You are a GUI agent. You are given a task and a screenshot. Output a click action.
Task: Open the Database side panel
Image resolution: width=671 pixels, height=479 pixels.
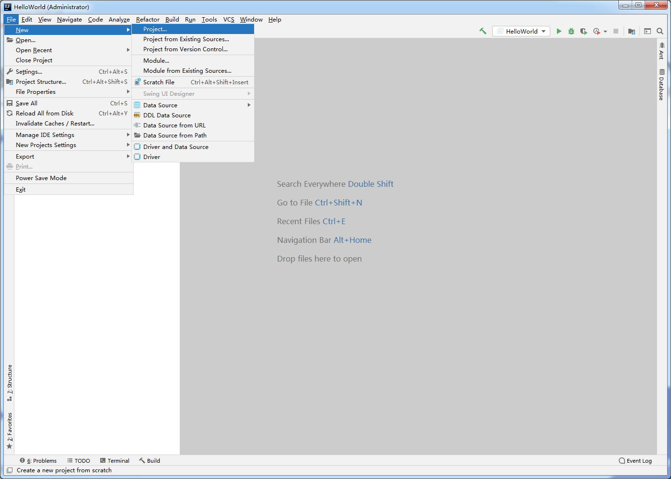661,85
